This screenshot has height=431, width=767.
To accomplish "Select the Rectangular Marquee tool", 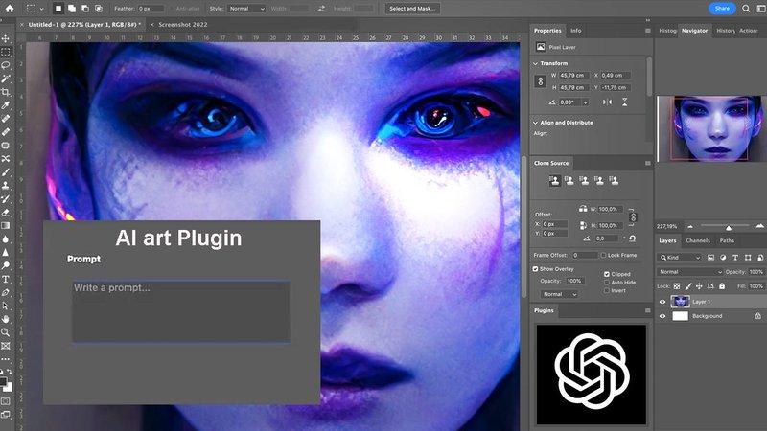I will tap(6, 52).
